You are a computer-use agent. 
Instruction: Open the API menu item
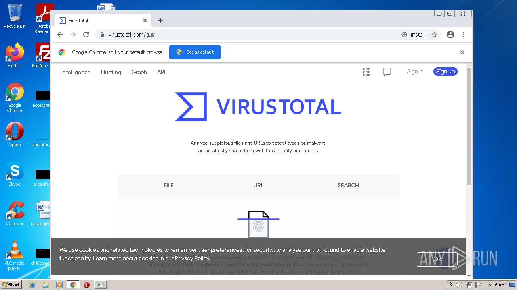pos(161,72)
